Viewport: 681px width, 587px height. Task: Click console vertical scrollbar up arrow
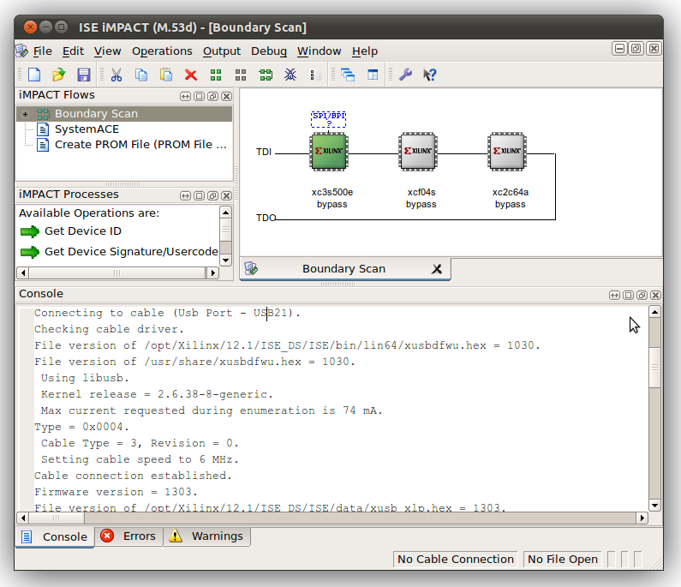654,312
